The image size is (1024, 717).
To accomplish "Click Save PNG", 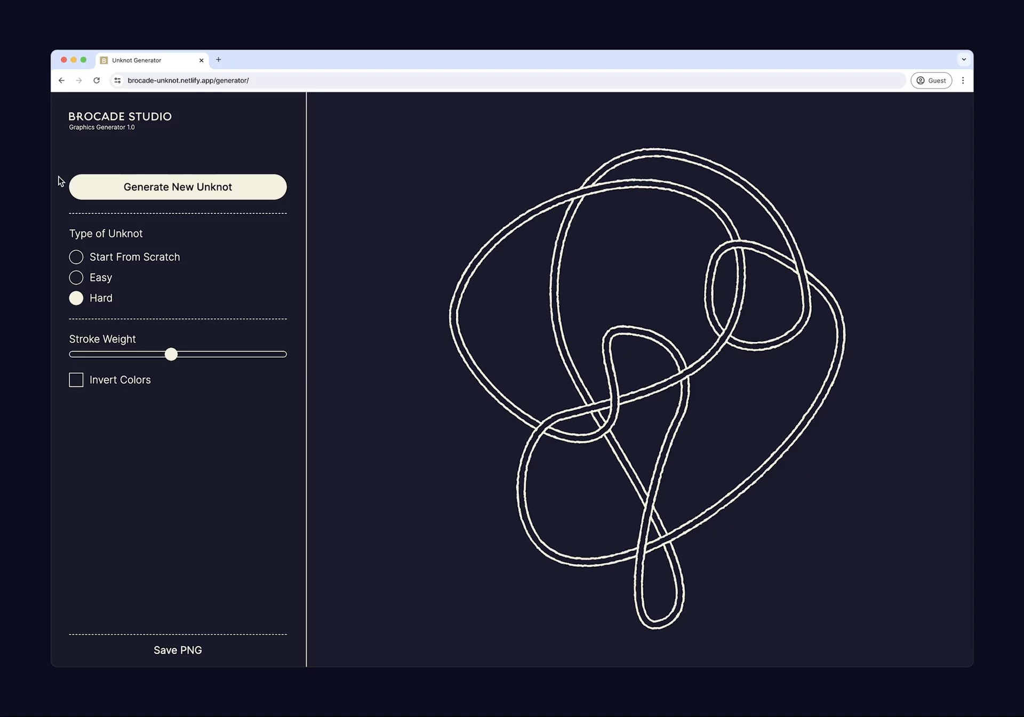I will click(x=178, y=650).
